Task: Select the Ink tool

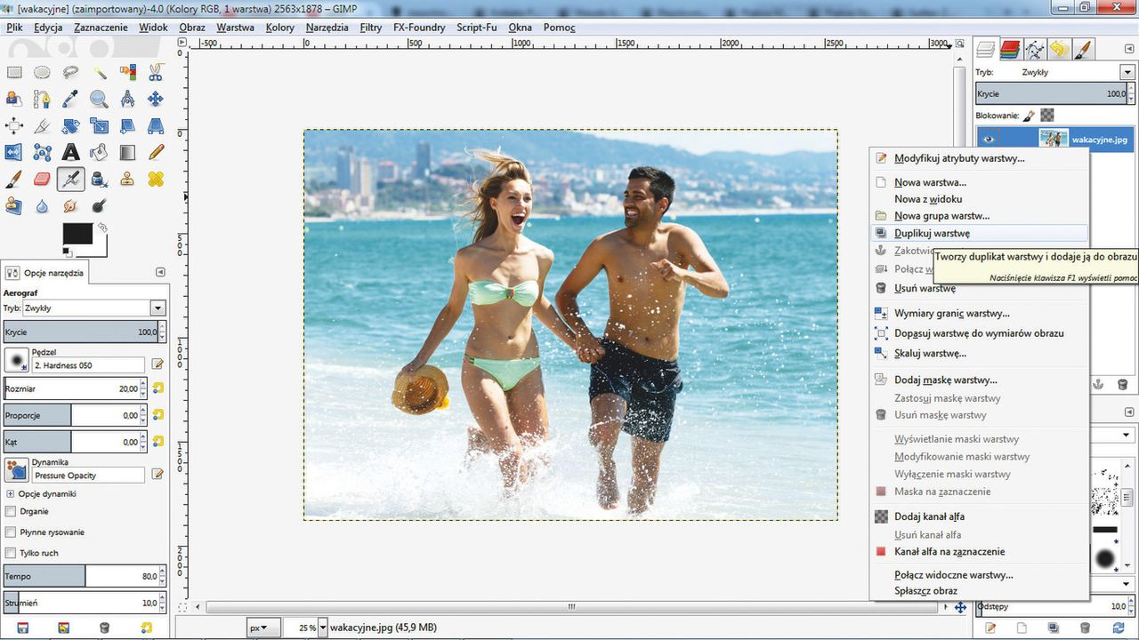Action: 99,180
